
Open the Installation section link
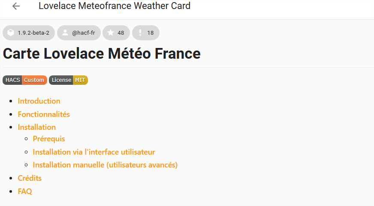tap(37, 127)
